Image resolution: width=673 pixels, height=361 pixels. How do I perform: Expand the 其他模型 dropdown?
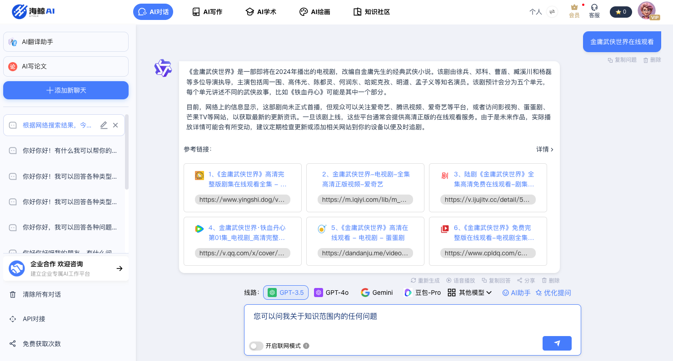click(470, 293)
